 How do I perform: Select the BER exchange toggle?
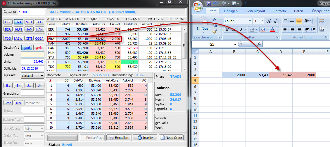[8, 29]
